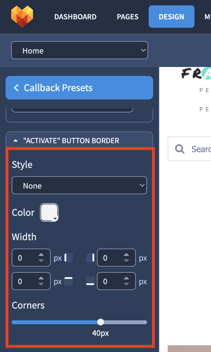Screen dimensions: 211x352
Task: Select the top border width icon
Action: click(x=68, y=281)
